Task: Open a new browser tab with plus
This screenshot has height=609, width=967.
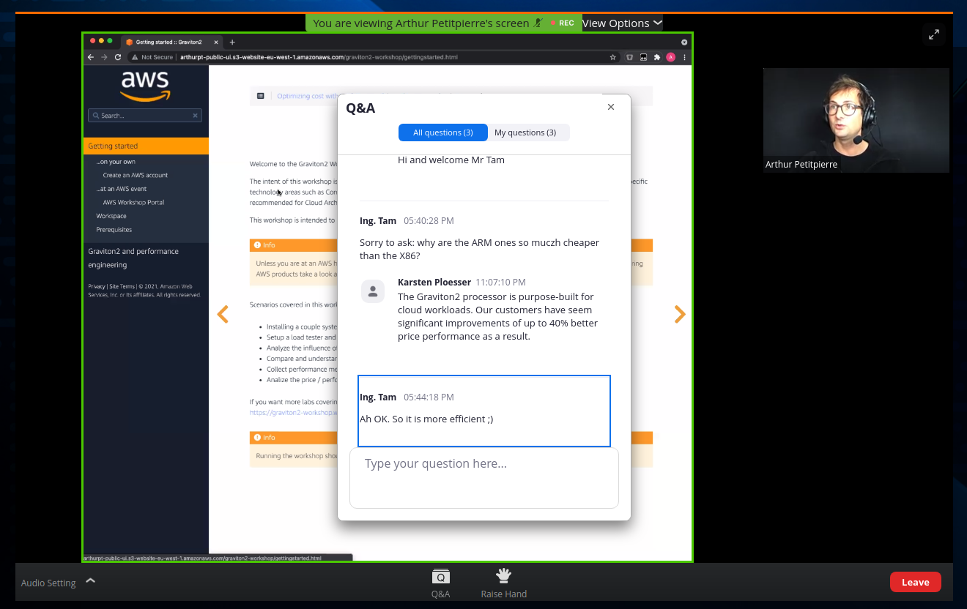Action: tap(232, 42)
